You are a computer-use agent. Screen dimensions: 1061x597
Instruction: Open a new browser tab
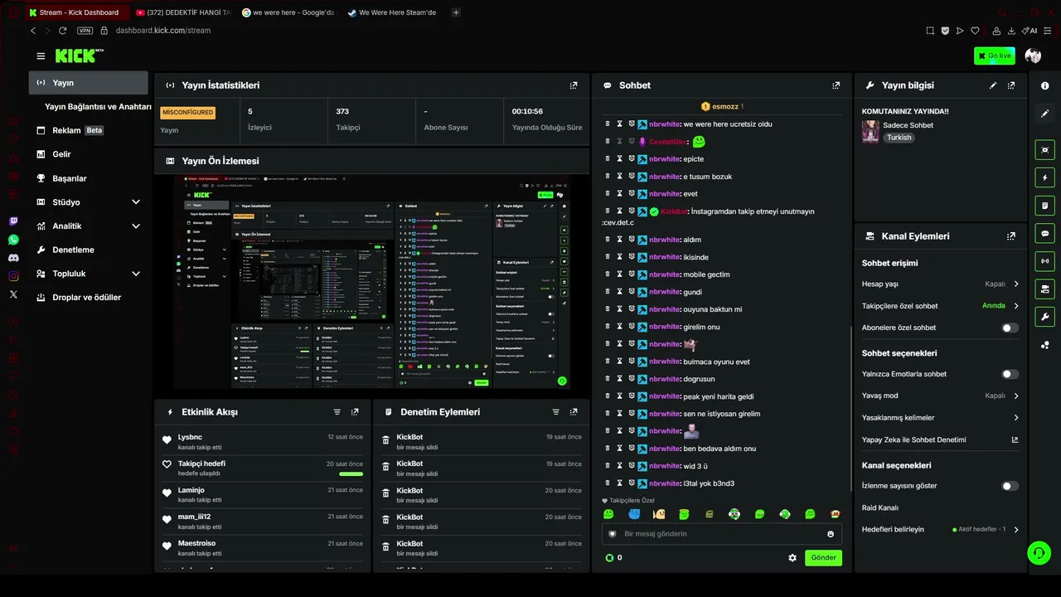[456, 12]
